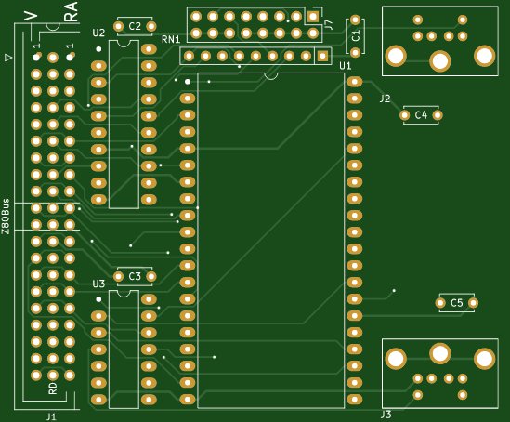Click the square pin 1 pad of J7
Image resolution: width=510 pixels, height=422 pixels.
coord(313,17)
